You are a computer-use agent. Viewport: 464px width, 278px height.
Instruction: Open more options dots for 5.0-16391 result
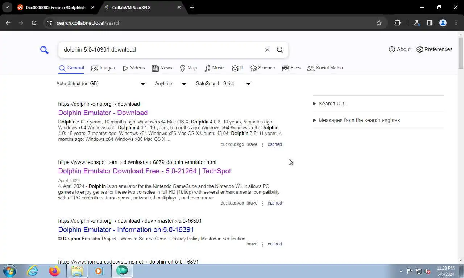click(262, 244)
